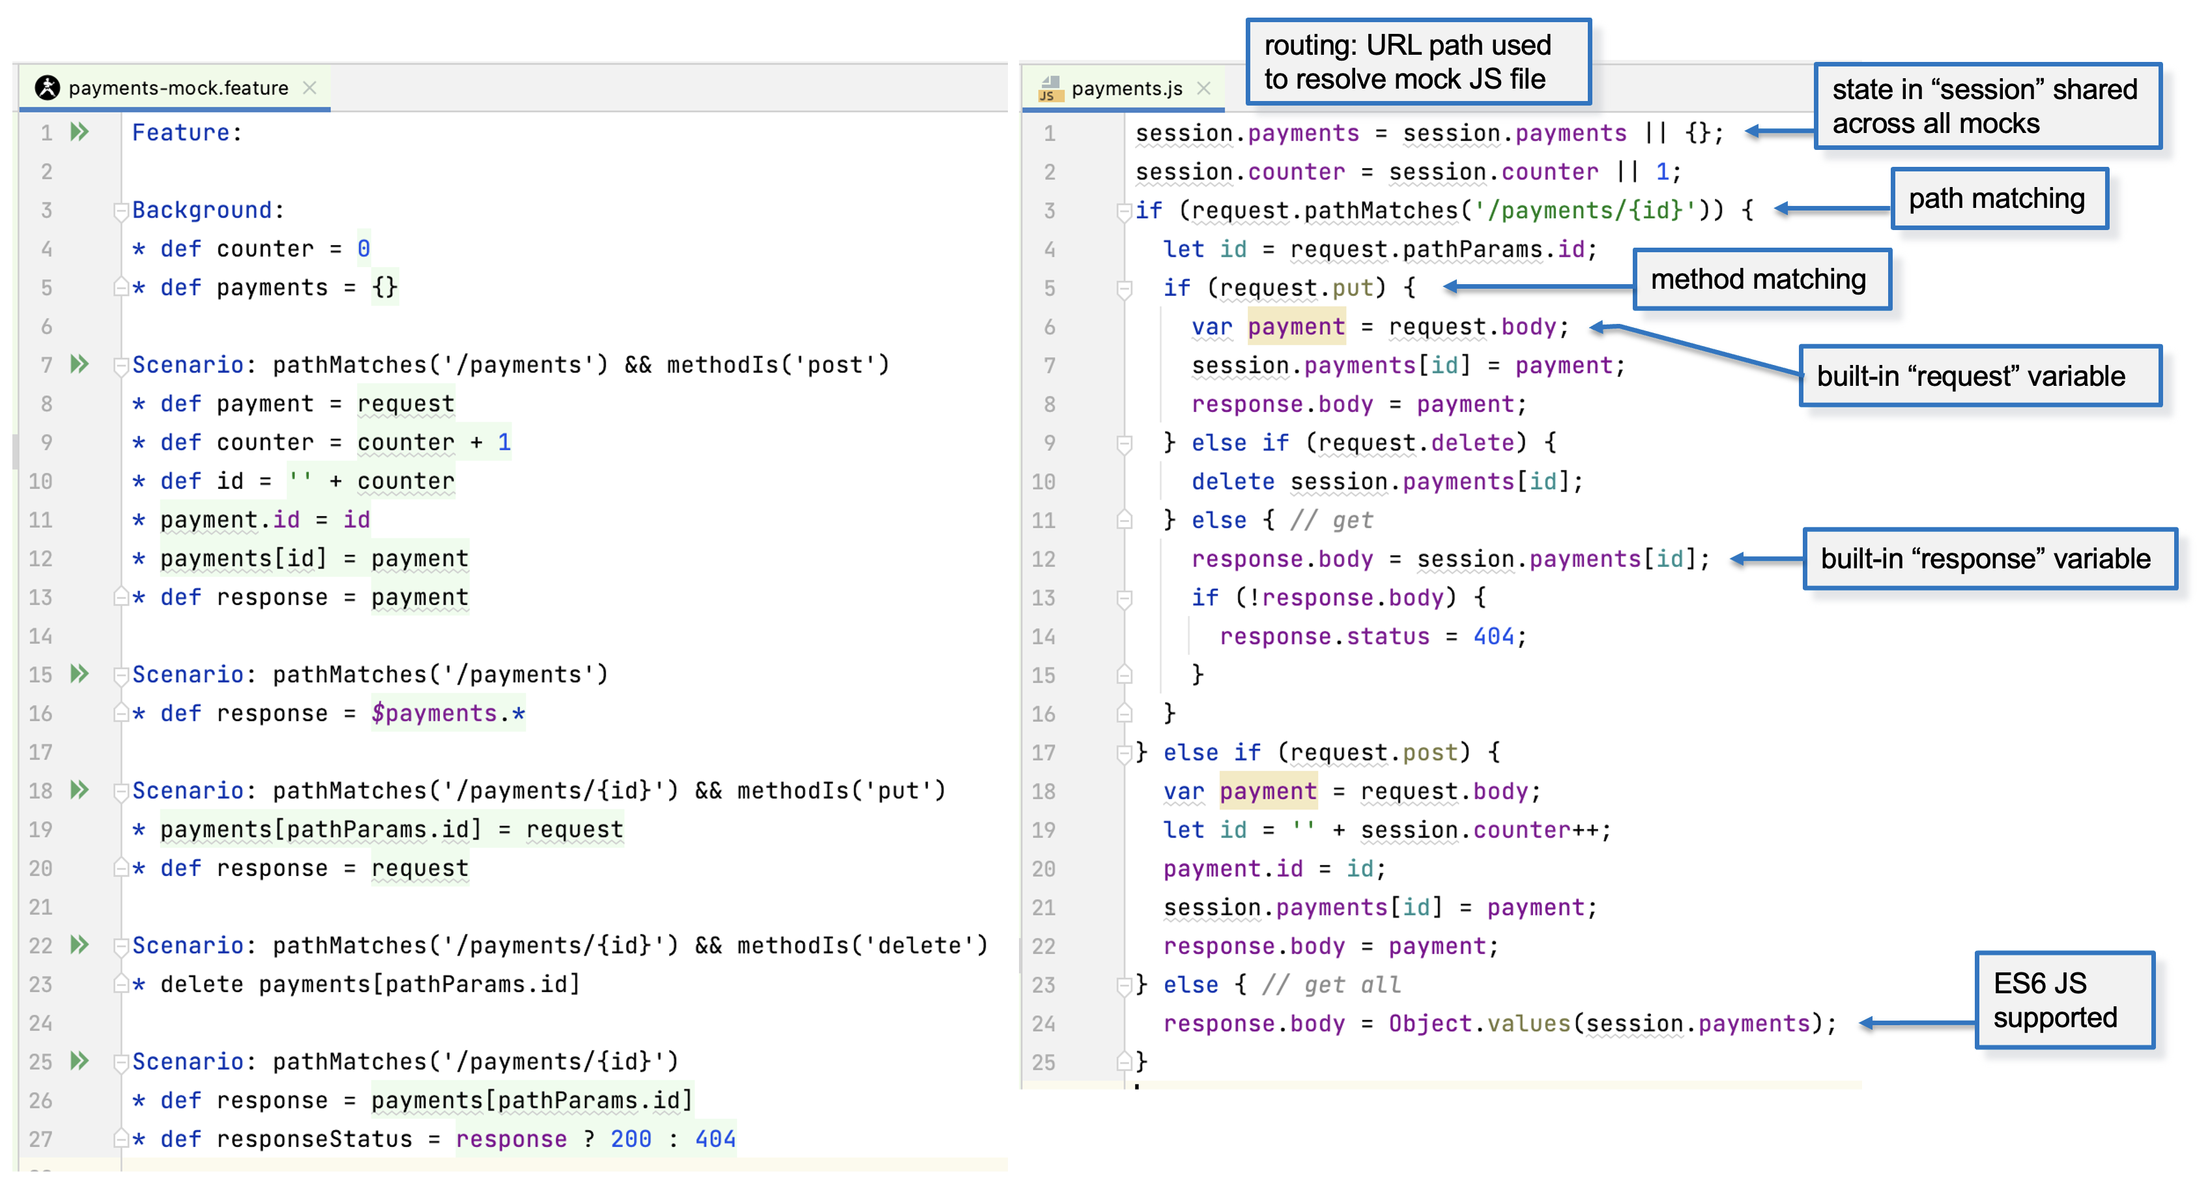Click the fold end marker at feature line 13
The image size is (2210, 1194).
121,596
